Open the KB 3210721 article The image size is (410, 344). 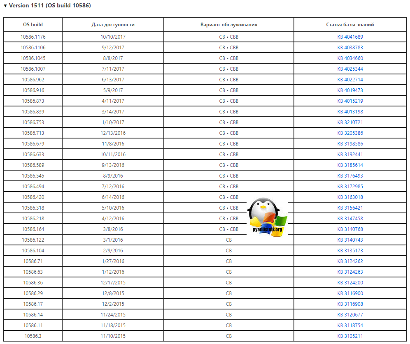(350, 122)
